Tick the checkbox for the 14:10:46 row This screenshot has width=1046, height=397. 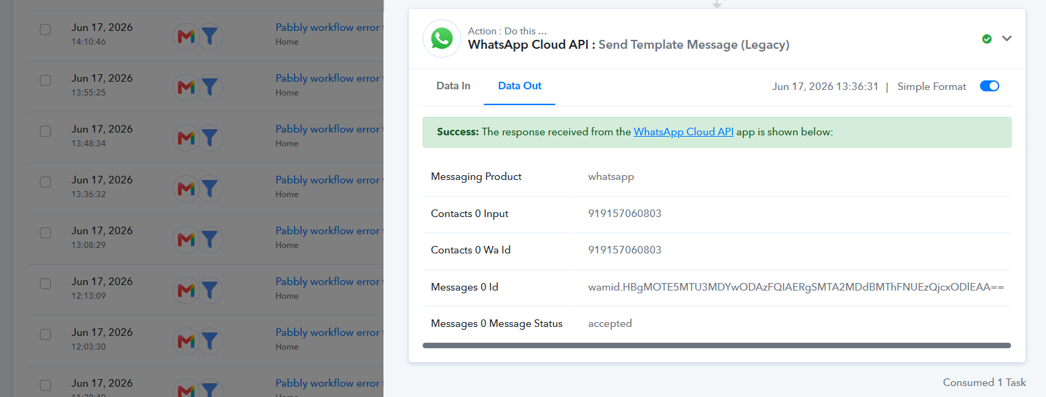pos(45,30)
